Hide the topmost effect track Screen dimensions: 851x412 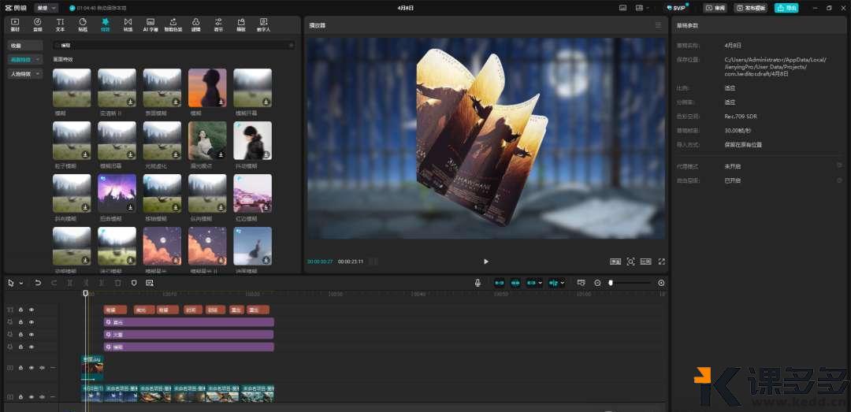tap(32, 322)
